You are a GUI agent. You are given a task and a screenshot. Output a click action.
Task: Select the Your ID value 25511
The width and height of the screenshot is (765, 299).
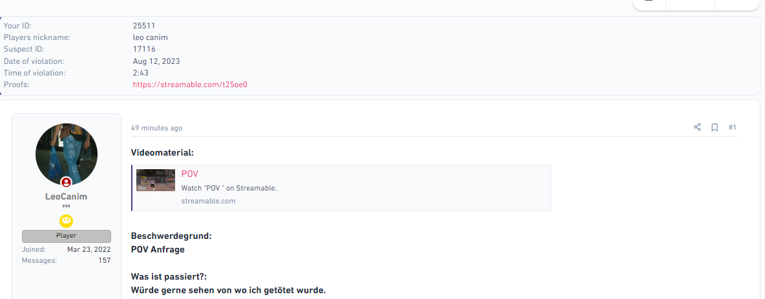click(x=144, y=25)
